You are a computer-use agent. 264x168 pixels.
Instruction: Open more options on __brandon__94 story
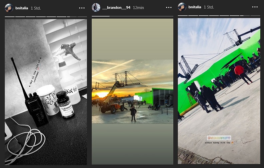[169, 8]
